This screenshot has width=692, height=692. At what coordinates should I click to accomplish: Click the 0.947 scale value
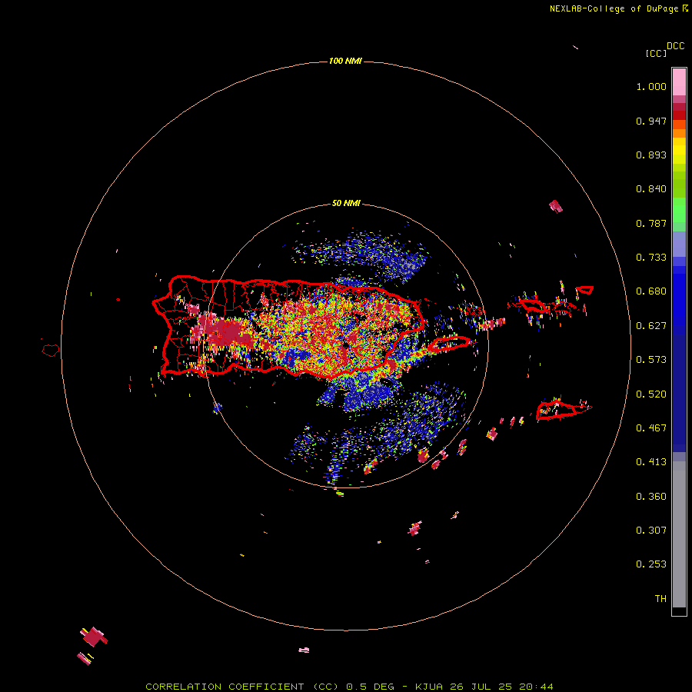pos(651,121)
